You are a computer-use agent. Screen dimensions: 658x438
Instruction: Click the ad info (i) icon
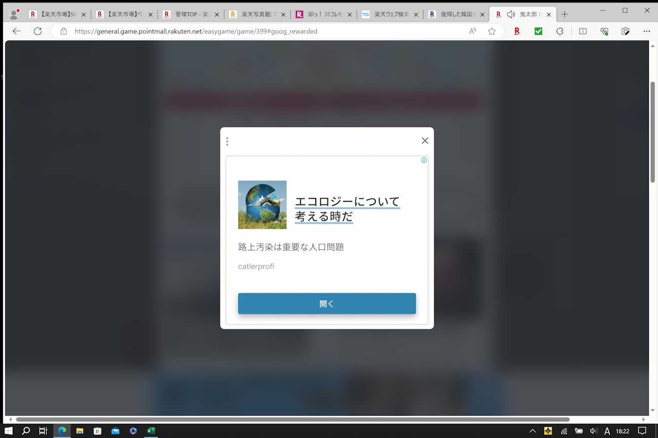pos(424,160)
